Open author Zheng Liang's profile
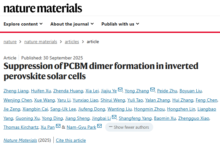The image size is (220, 145). pyautogui.click(x=15, y=91)
